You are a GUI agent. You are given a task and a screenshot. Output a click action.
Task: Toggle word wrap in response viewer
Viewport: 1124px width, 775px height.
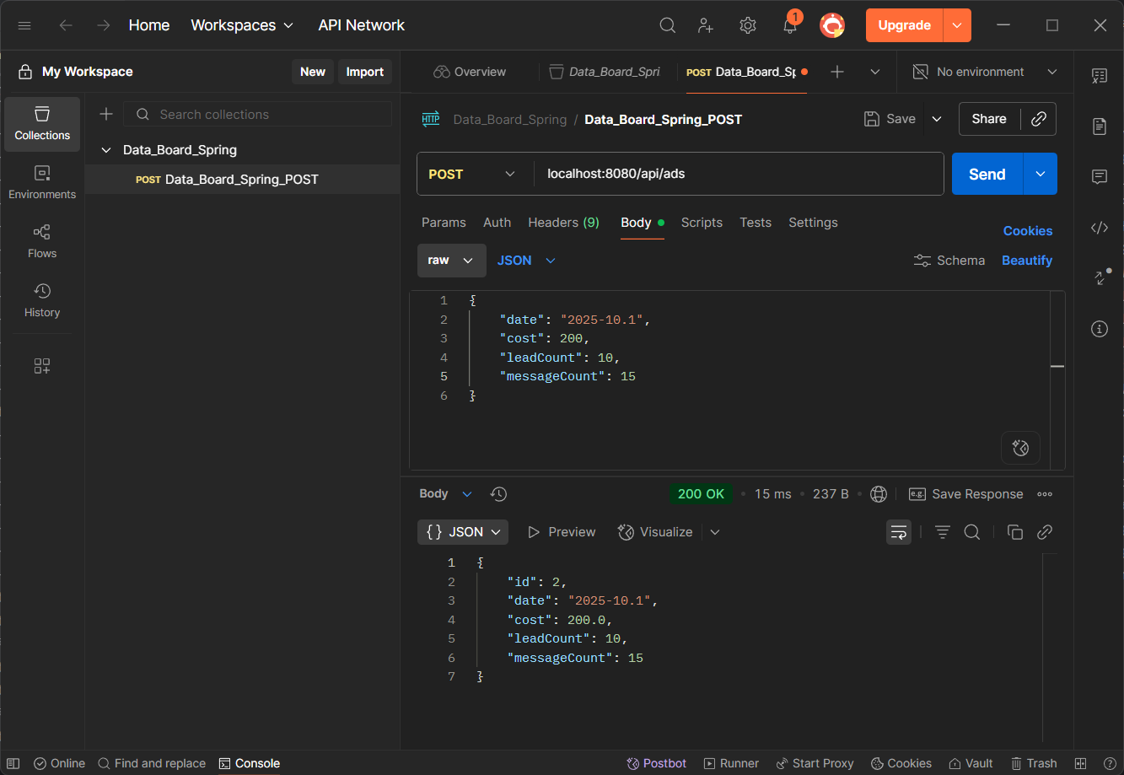[899, 532]
